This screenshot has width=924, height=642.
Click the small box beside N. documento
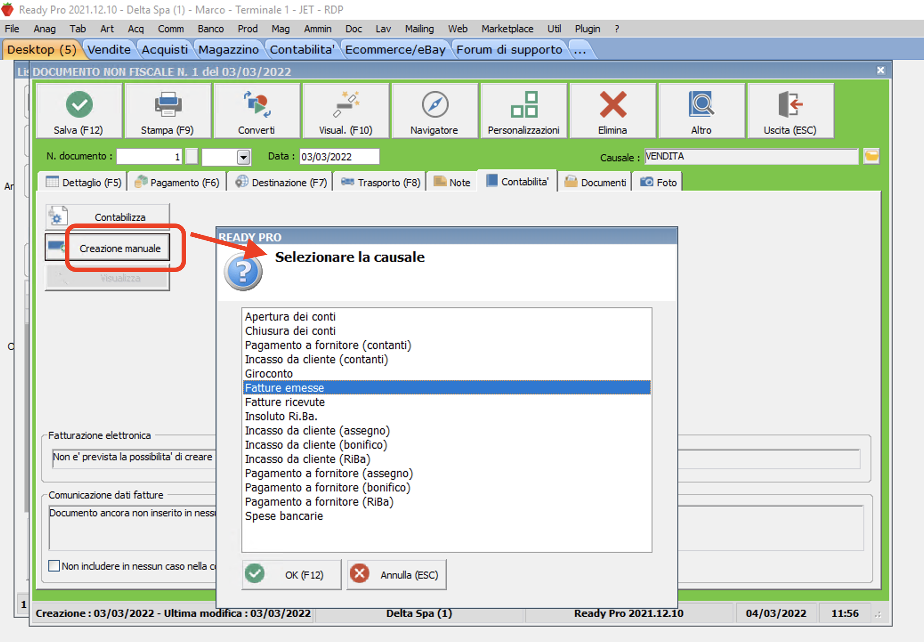click(192, 156)
